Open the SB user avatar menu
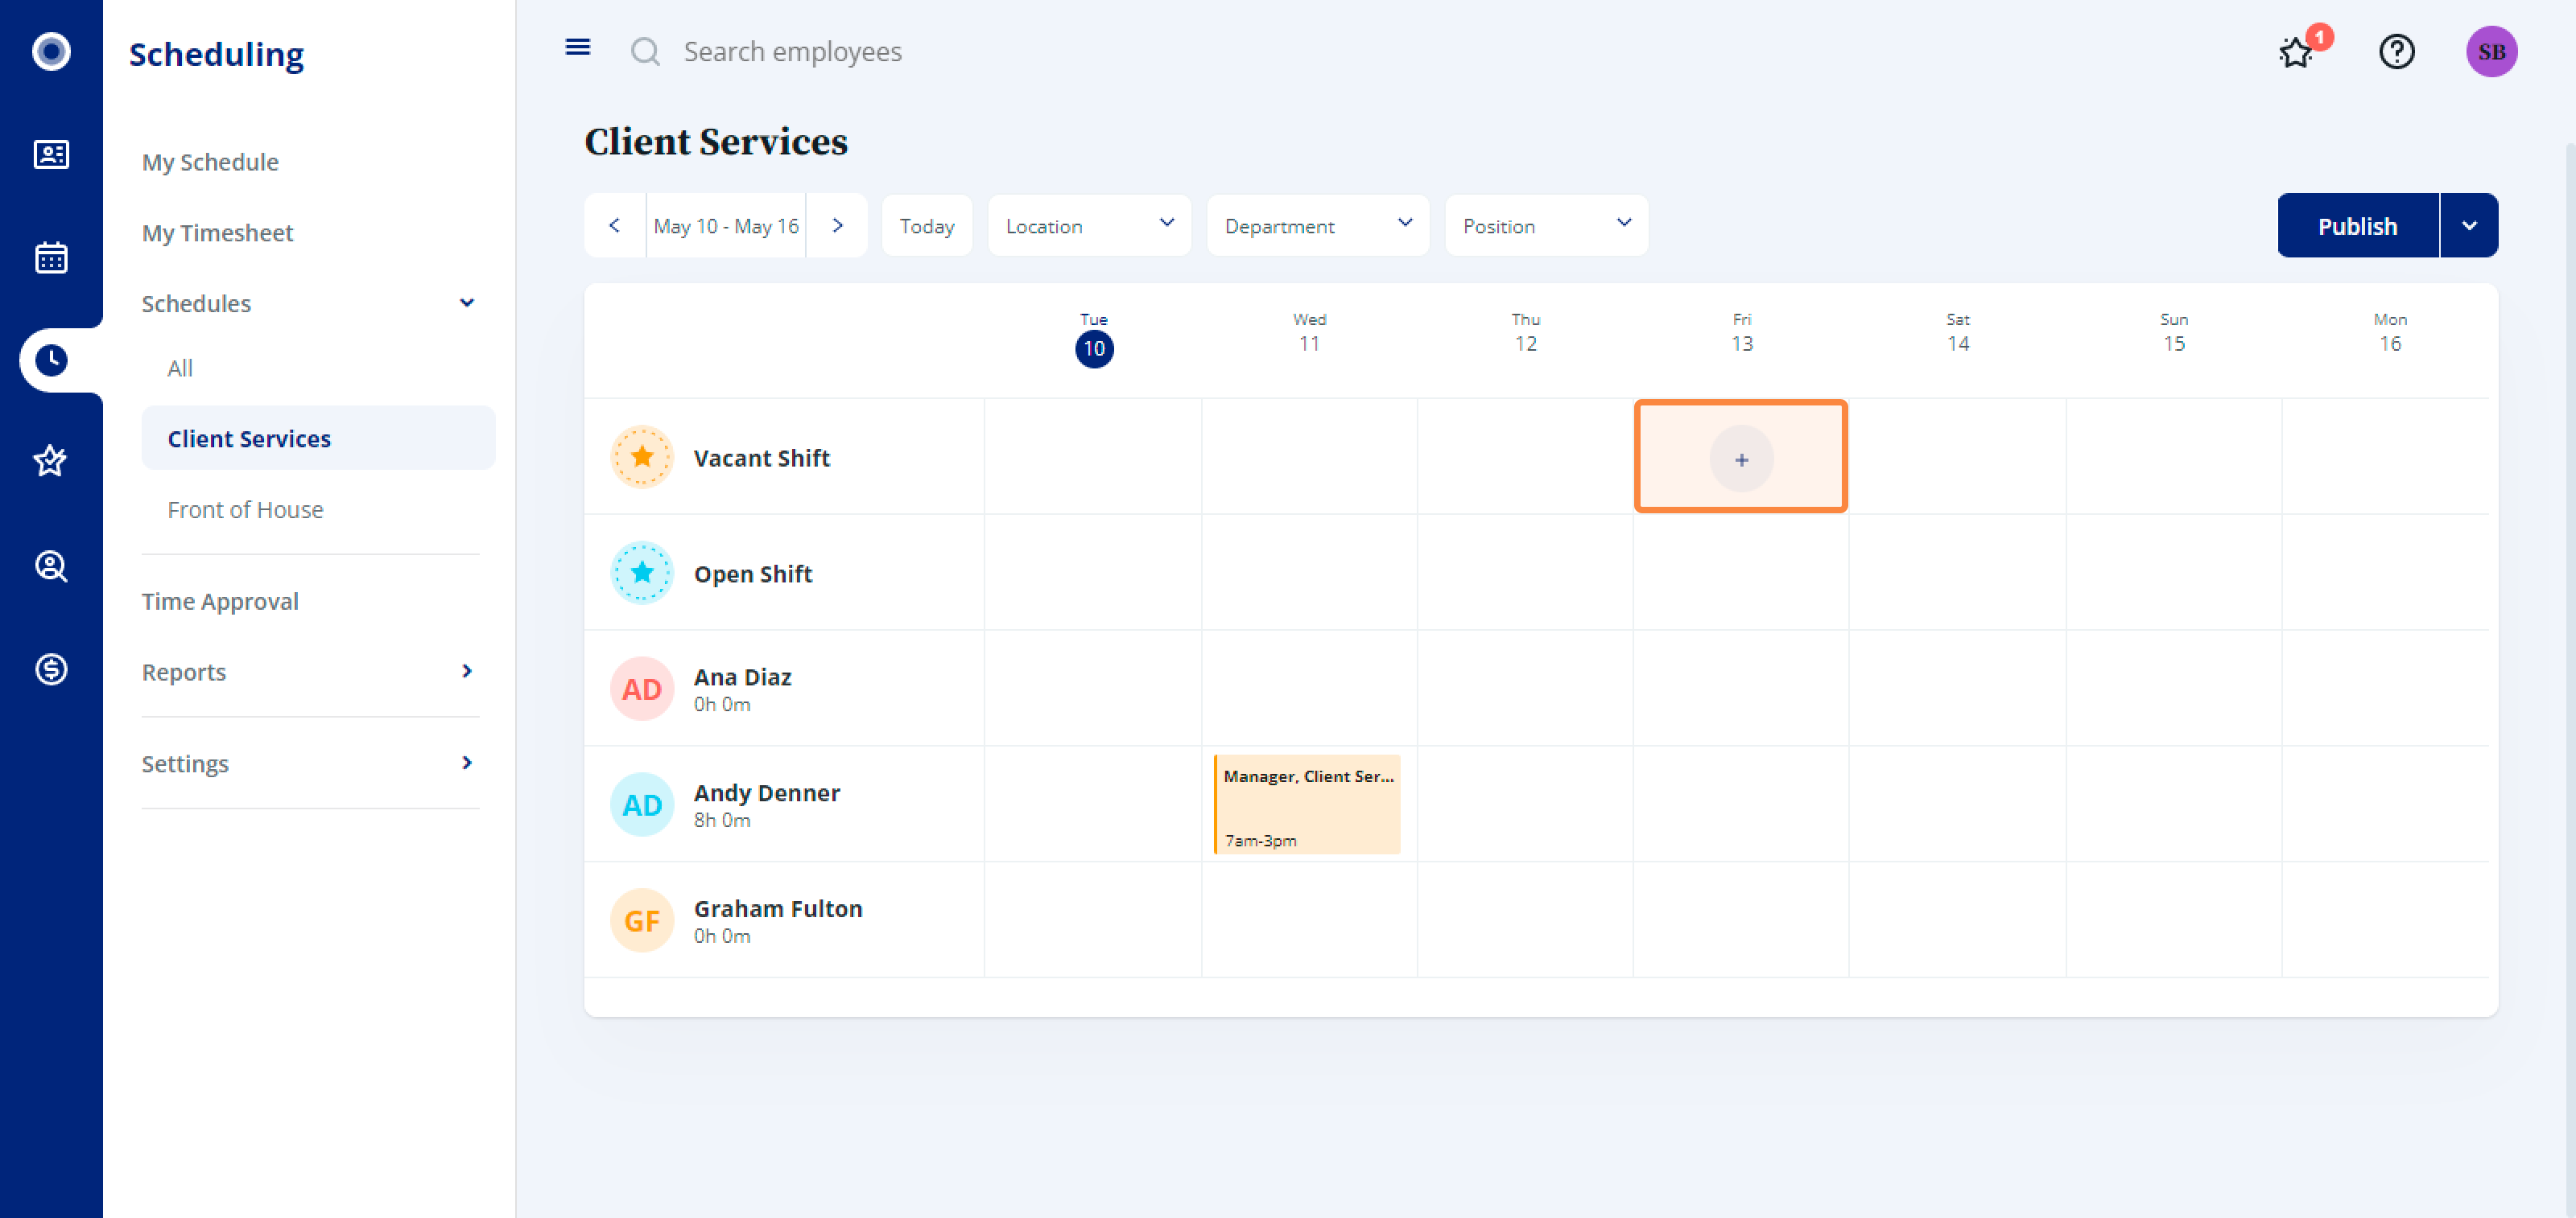Image resolution: width=2576 pixels, height=1218 pixels. [2491, 52]
